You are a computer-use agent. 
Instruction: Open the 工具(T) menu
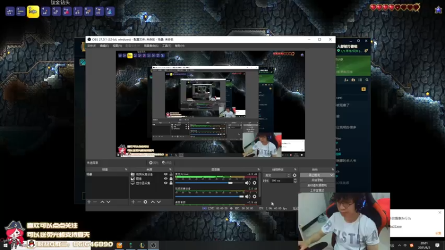point(166,46)
